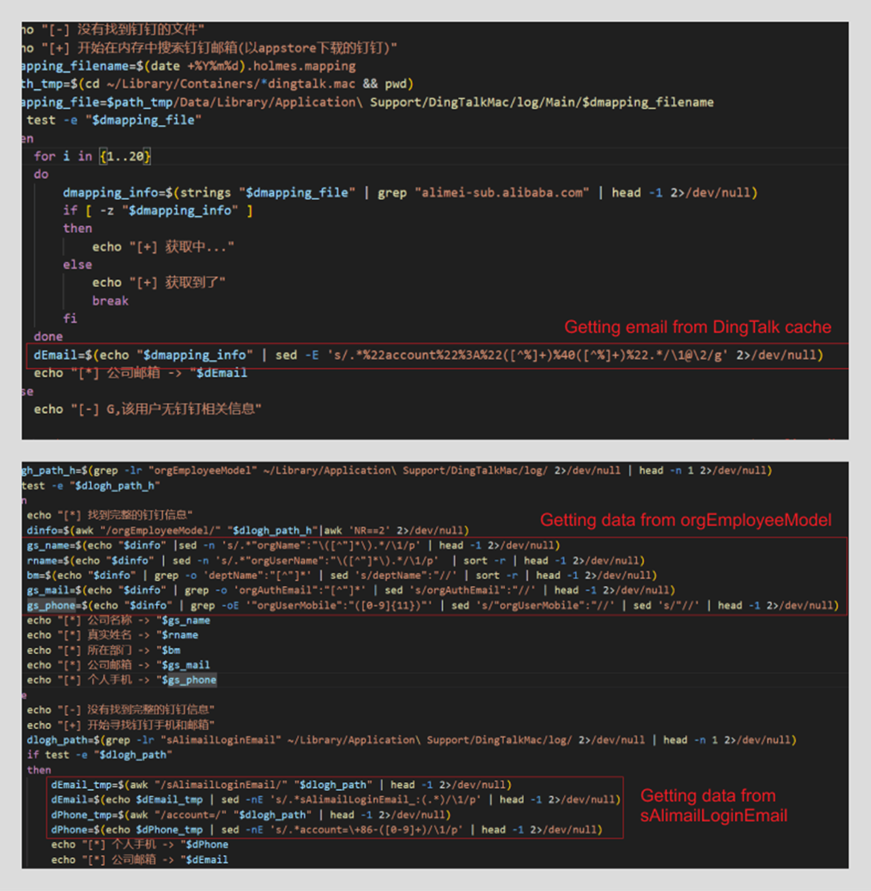Click the echo line 'G,该用户无钉钉相关信息'

(148, 409)
